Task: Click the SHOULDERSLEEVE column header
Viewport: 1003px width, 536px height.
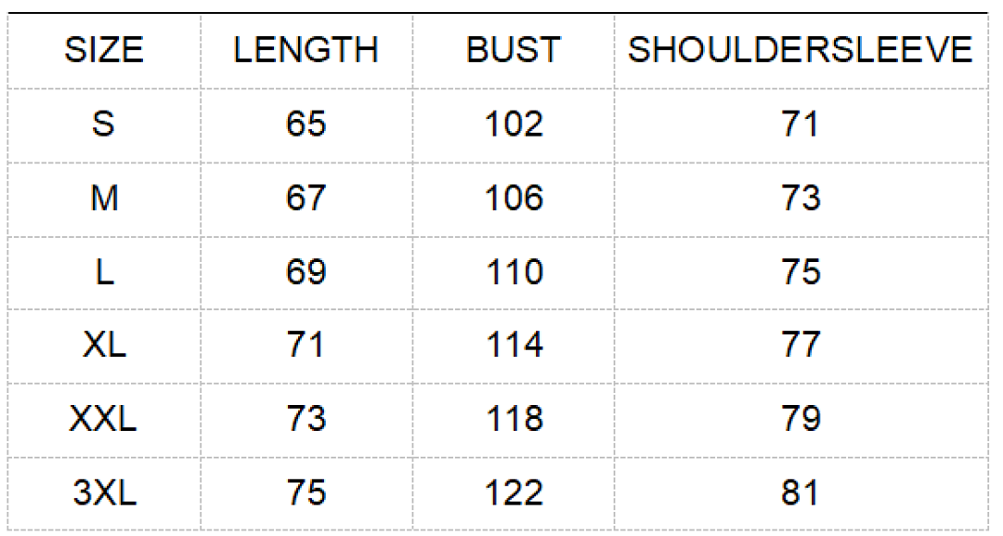Action: click(x=801, y=50)
